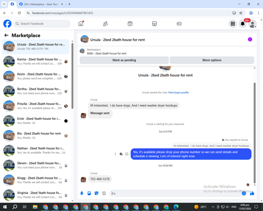Reload the page with browser refresh
Viewport: 263px width, 211px height.
pos(19,13)
